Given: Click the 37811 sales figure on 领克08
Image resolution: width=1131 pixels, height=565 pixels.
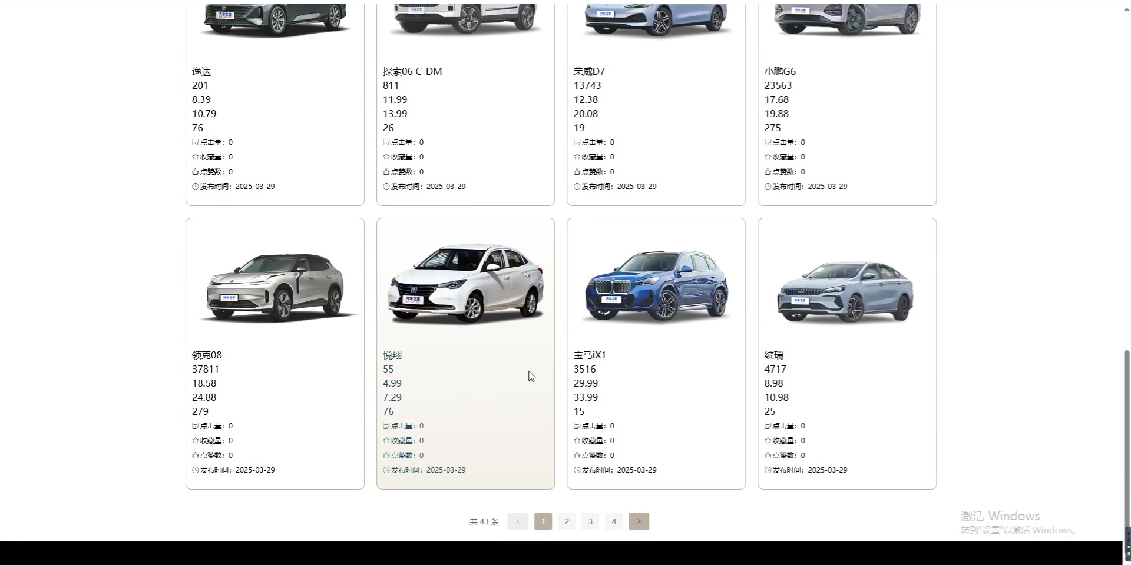Looking at the screenshot, I should (206, 369).
